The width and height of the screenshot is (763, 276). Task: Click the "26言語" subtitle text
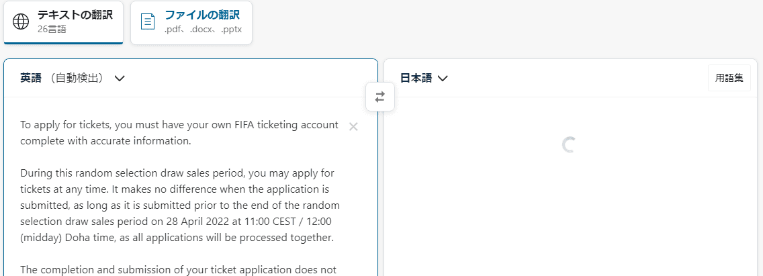click(52, 29)
